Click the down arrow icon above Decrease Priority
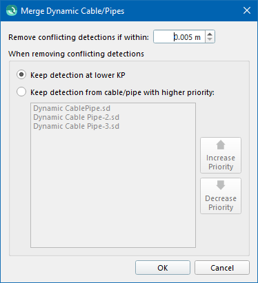 [x=221, y=185]
